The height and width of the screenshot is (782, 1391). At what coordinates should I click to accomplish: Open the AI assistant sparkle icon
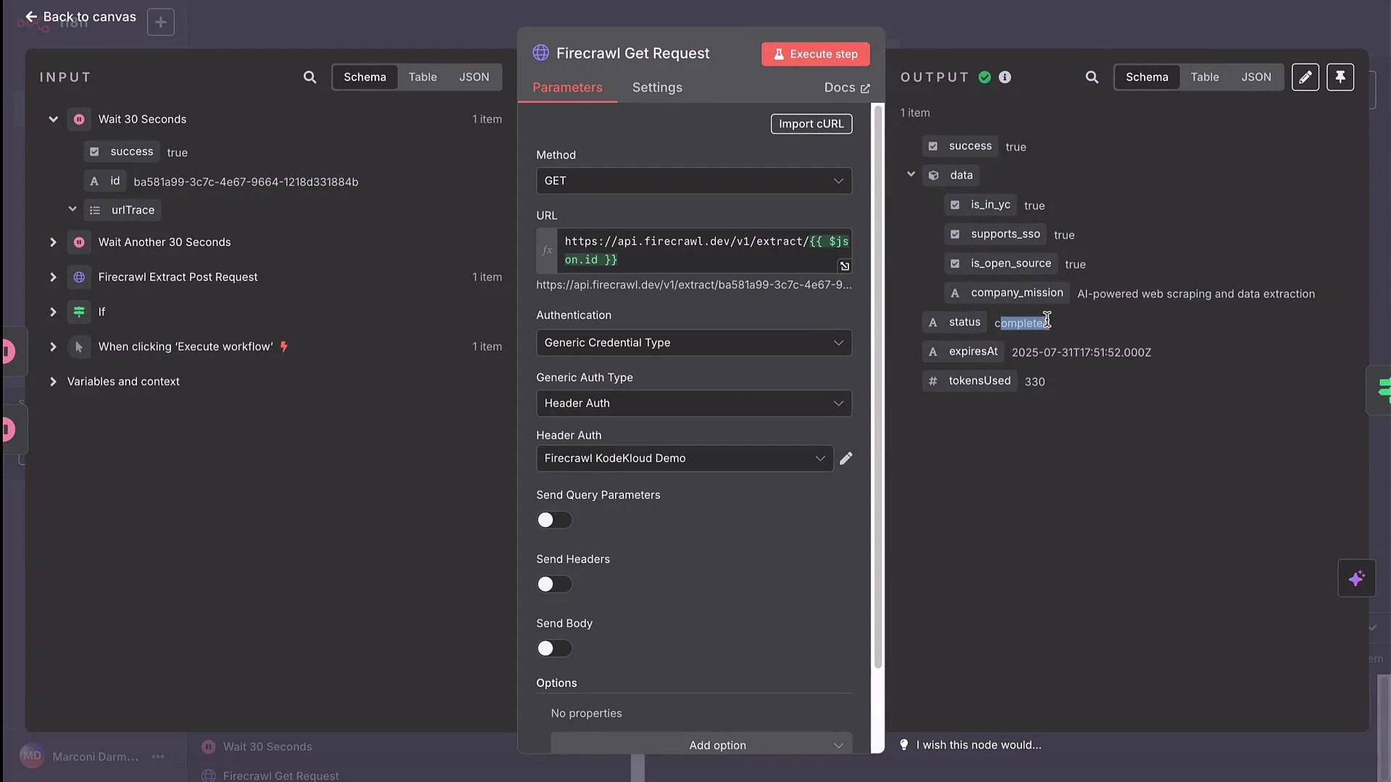[1356, 578]
